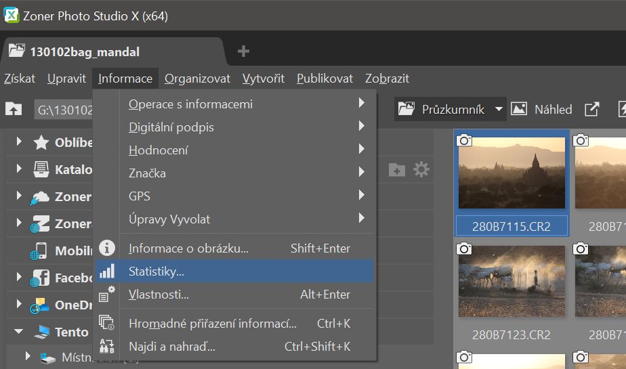The width and height of the screenshot is (626, 369).
Task: Open the Publikovat menu
Action: click(x=325, y=79)
